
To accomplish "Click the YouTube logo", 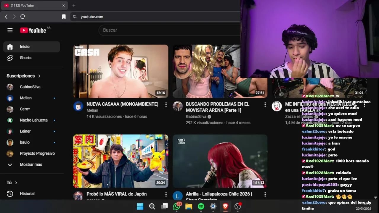I will click(33, 30).
